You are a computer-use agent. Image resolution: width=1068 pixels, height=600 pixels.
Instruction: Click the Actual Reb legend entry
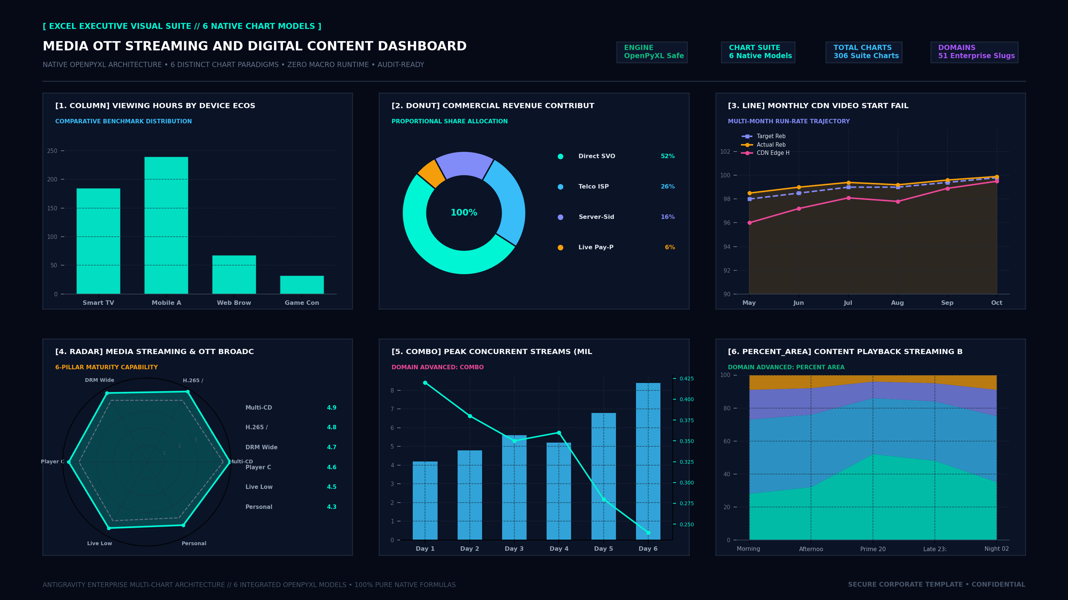click(763, 145)
